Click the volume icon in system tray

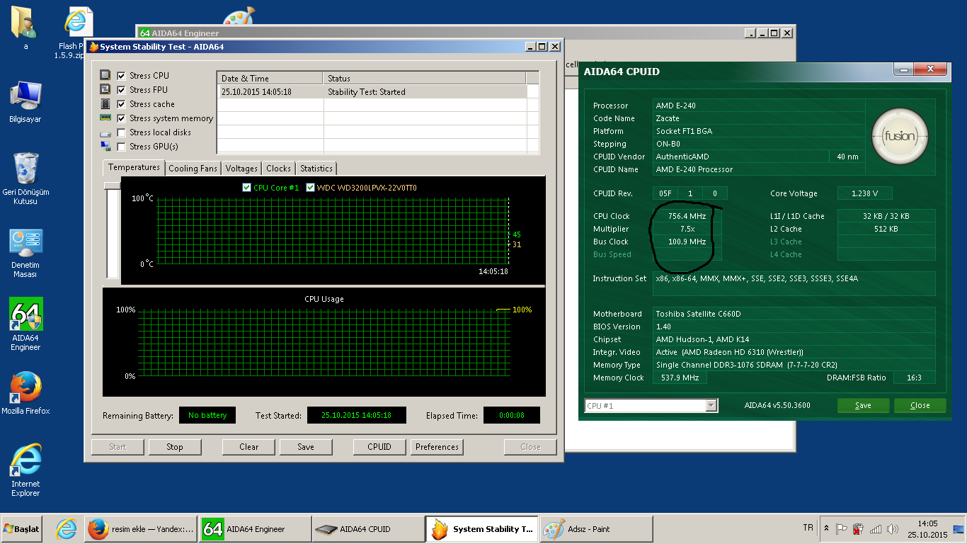pyautogui.click(x=892, y=529)
